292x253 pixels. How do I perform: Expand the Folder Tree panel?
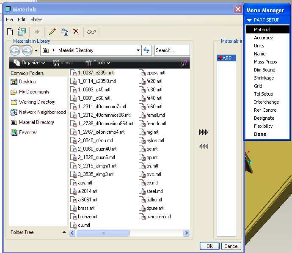tap(64, 232)
